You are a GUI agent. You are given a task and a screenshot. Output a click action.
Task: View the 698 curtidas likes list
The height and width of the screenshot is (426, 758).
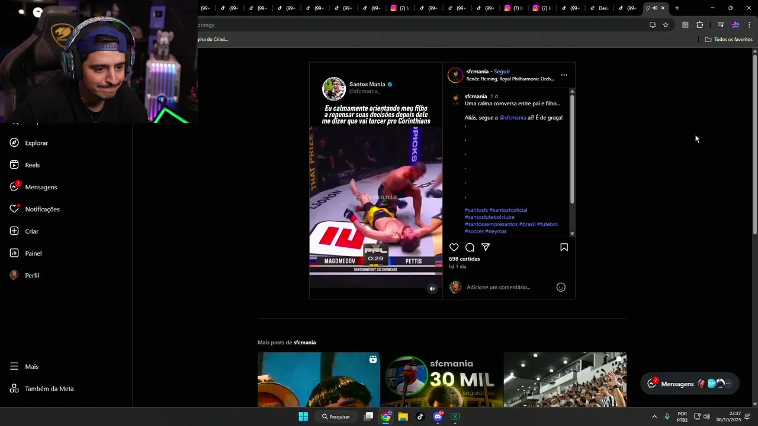[464, 259]
